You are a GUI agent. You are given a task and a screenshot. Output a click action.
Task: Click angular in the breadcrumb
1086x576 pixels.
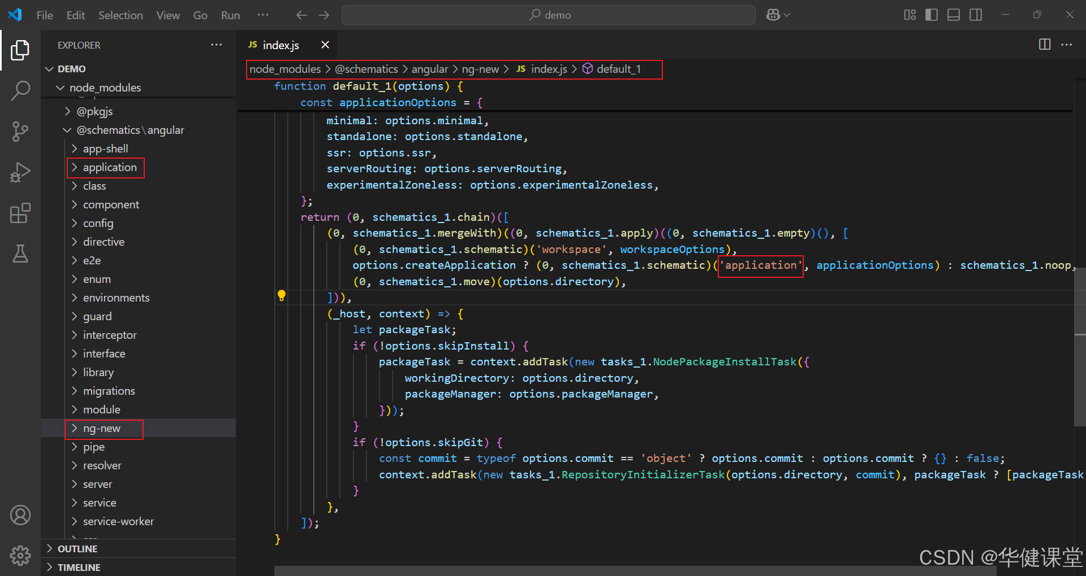pyautogui.click(x=430, y=69)
